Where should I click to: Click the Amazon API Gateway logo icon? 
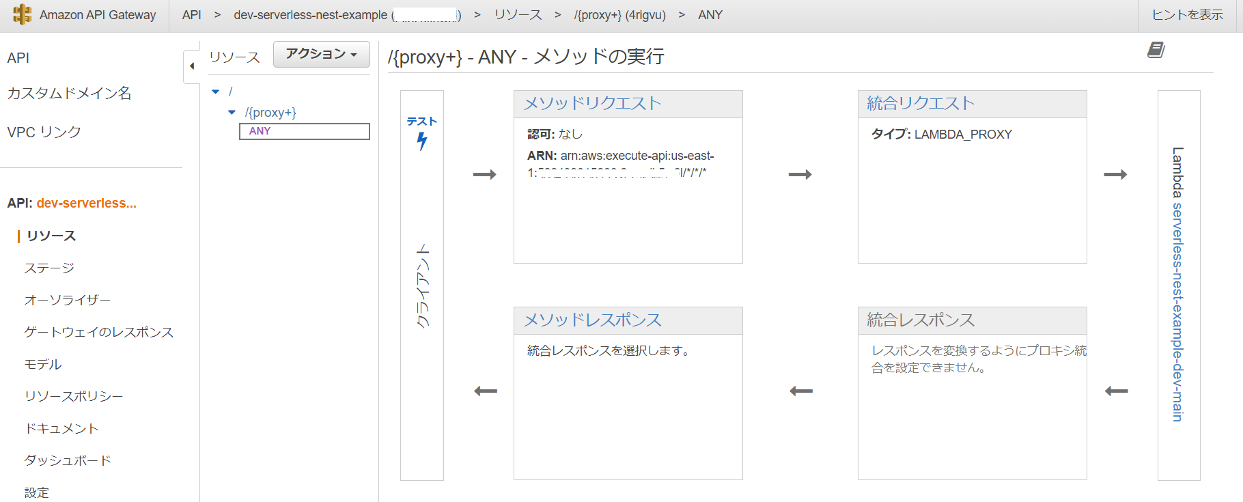[23, 14]
